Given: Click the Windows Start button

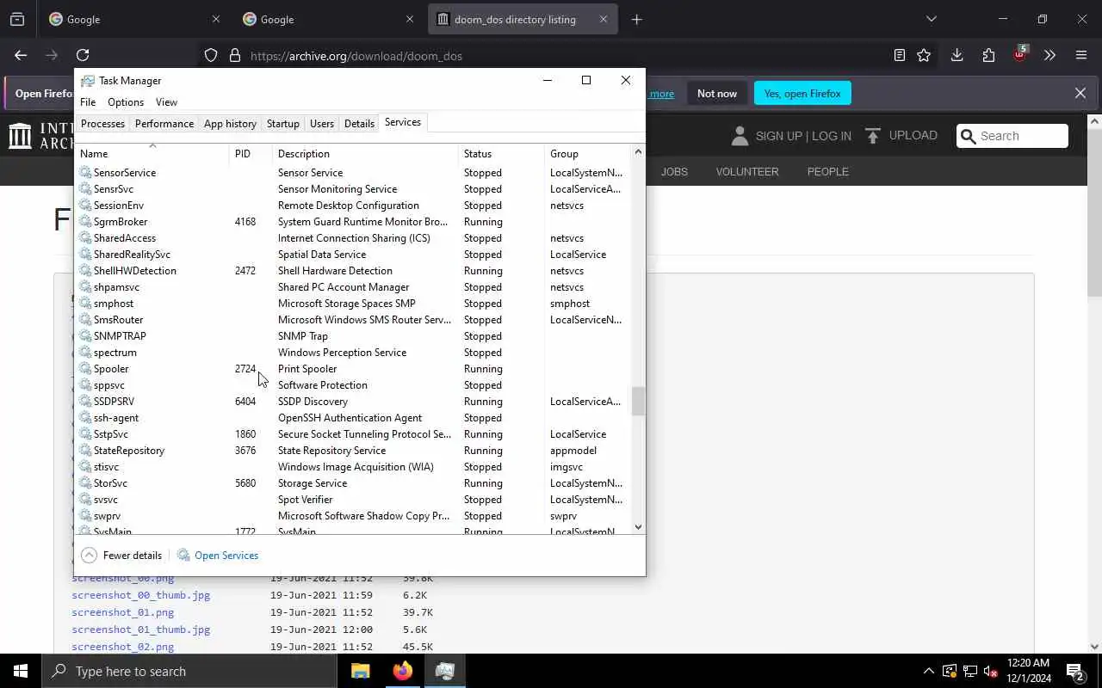Looking at the screenshot, I should pyautogui.click(x=21, y=671).
